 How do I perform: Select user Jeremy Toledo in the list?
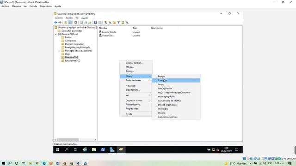click(109, 32)
